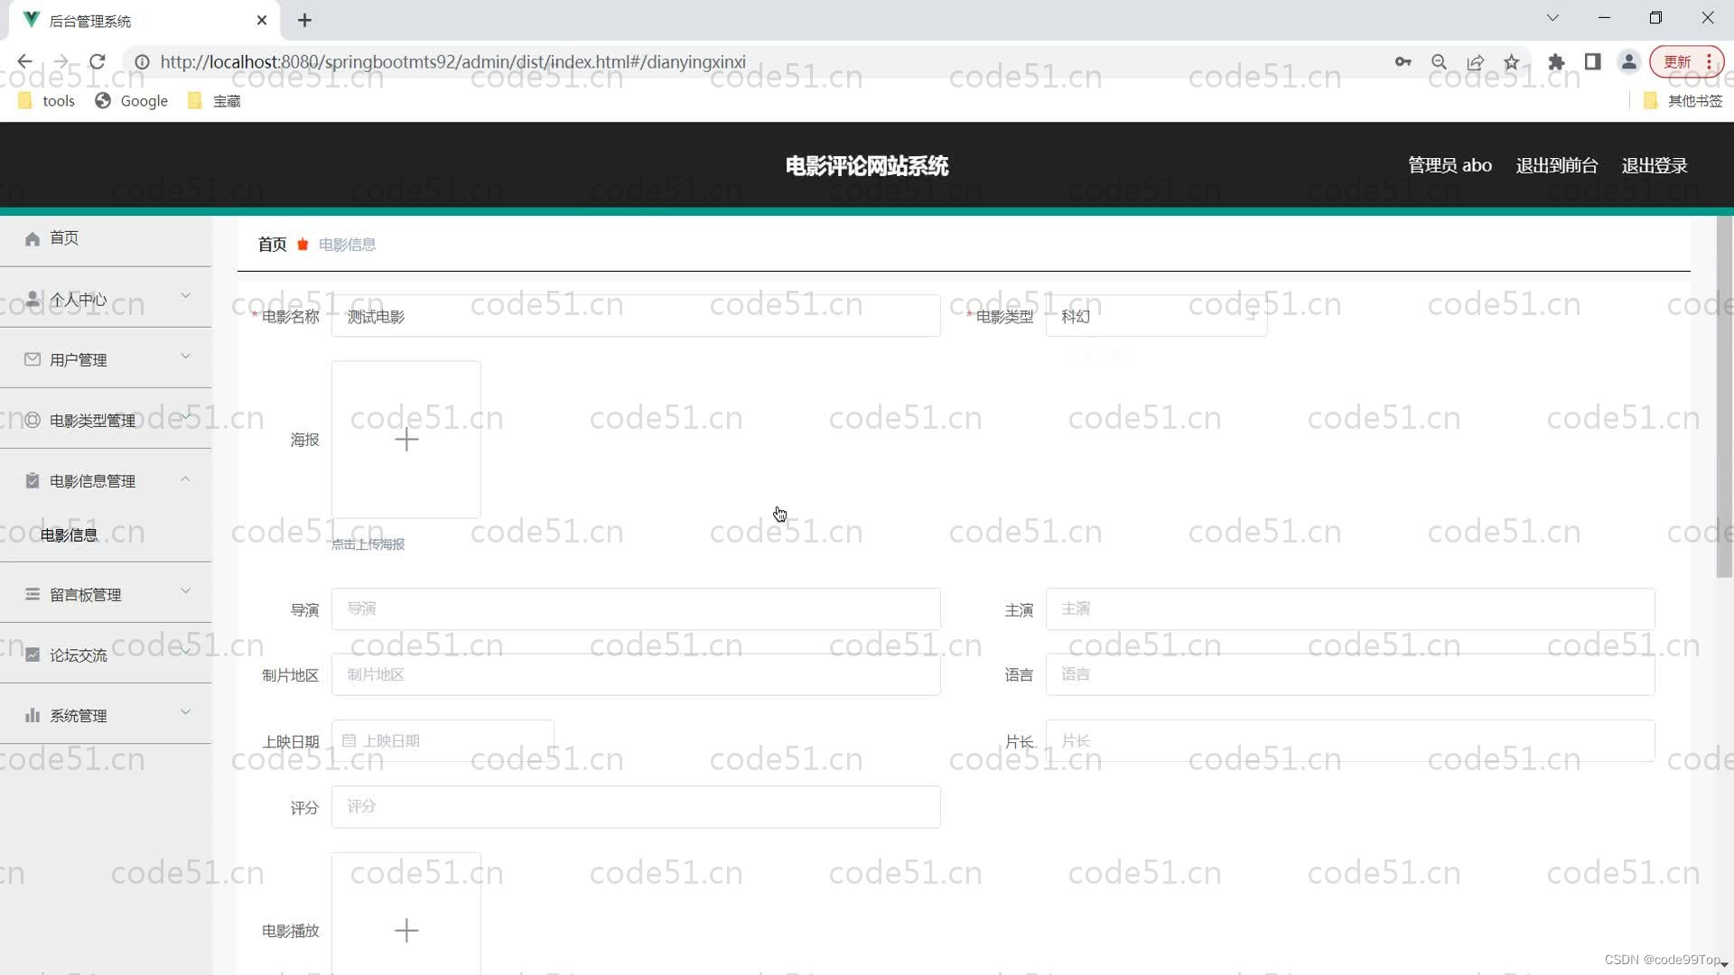The image size is (1734, 975).
Task: Select 首页 in the sidebar menu
Action: pos(64,237)
